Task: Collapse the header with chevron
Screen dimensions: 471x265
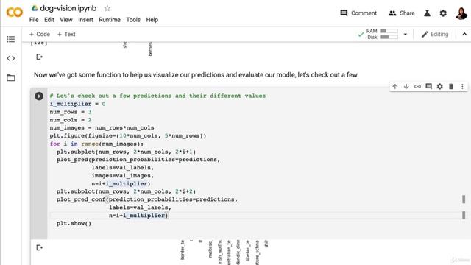Action: pos(464,35)
